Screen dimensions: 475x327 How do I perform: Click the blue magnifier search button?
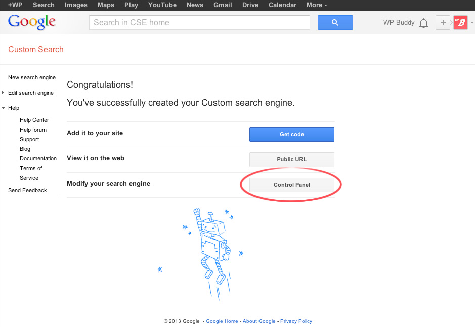(335, 23)
